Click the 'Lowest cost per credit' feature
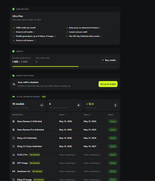The image size is (155, 181). pos(78,32)
